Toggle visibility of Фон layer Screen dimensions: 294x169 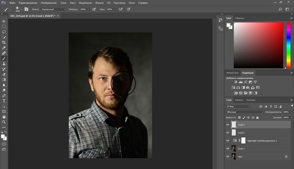(x=228, y=156)
